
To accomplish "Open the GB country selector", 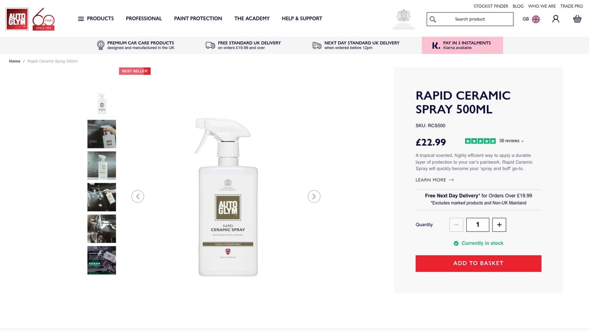I will tap(531, 19).
